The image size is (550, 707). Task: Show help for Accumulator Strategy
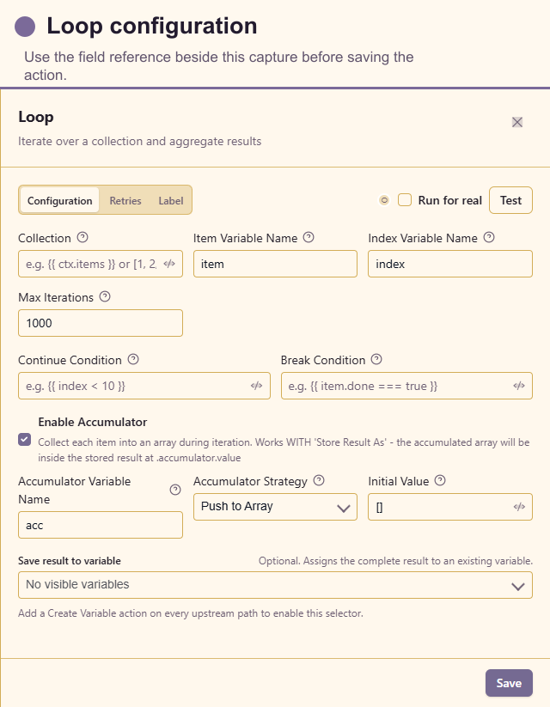click(319, 480)
